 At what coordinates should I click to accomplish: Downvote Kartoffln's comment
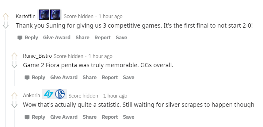[x=6, y=25]
